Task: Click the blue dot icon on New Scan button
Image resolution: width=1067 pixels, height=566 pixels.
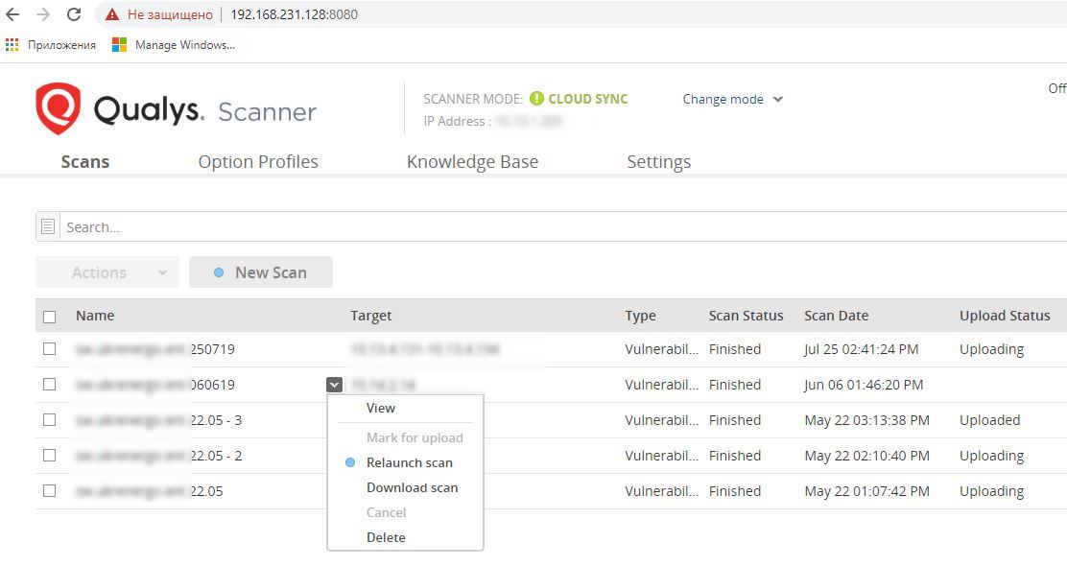Action: 221,272
